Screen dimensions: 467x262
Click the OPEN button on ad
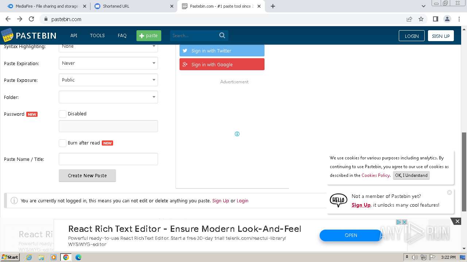pos(351,235)
